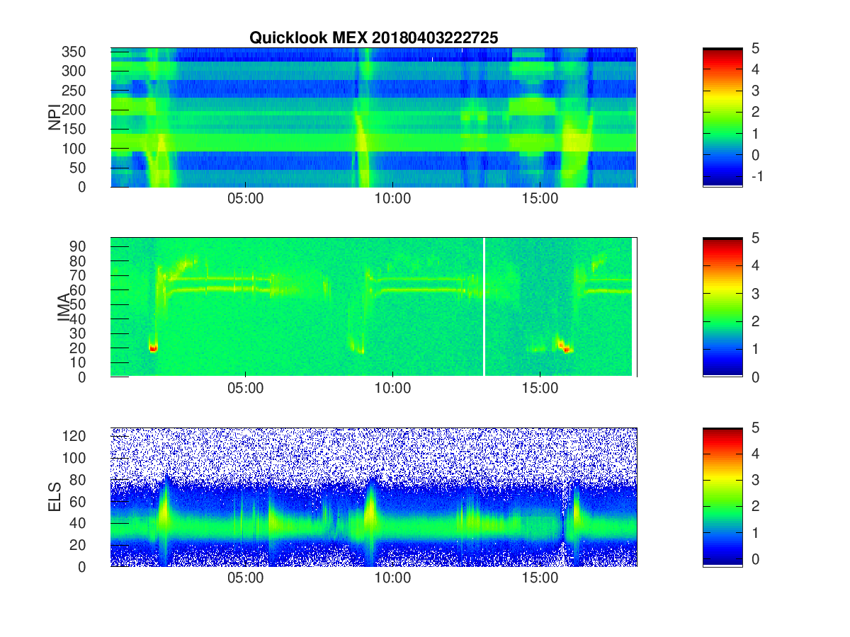Click inside the IMA spectrogram panel

[374, 307]
